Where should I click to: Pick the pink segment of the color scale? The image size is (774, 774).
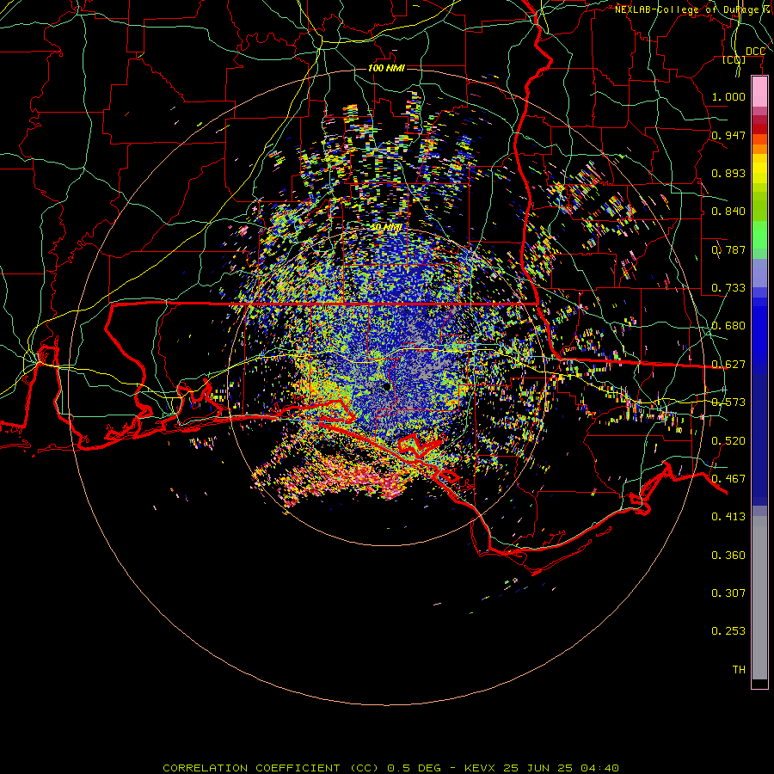click(x=759, y=92)
